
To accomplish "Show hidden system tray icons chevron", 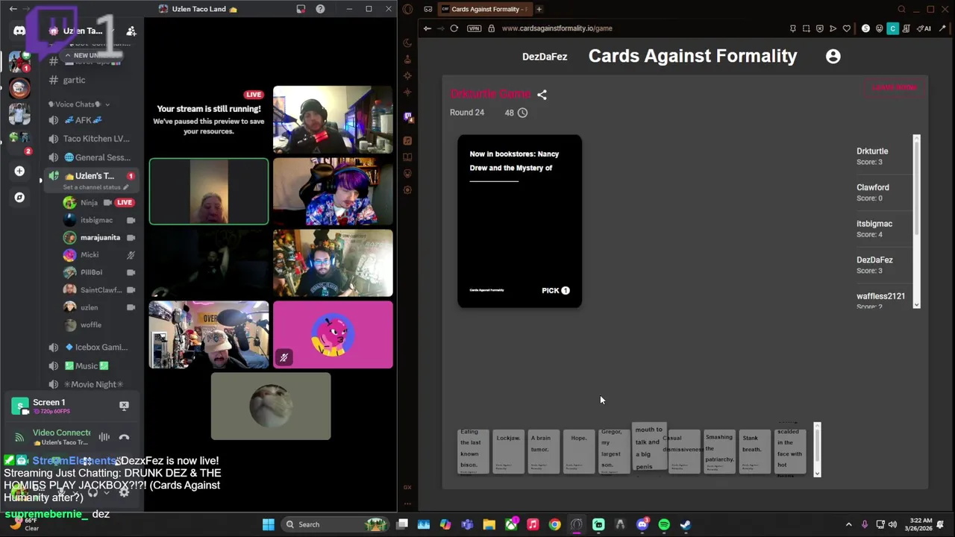I will tap(848, 524).
